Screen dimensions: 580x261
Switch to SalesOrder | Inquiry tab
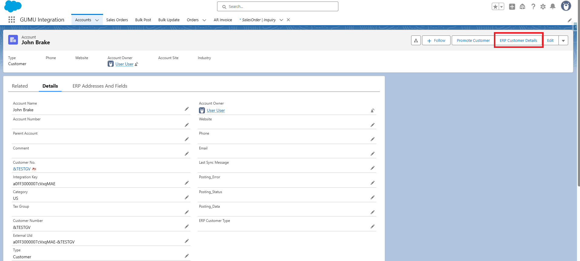tap(258, 20)
